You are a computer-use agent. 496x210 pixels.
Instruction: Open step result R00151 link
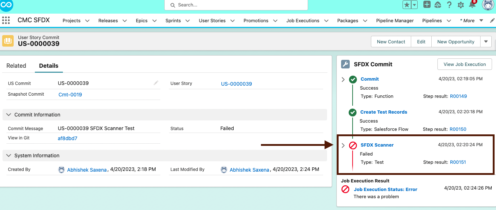click(x=458, y=162)
